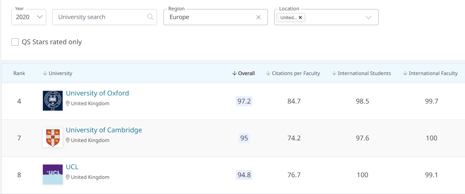This screenshot has width=465, height=194.
Task: Click Oxford's international students score 98.5
Action: pos(363,101)
